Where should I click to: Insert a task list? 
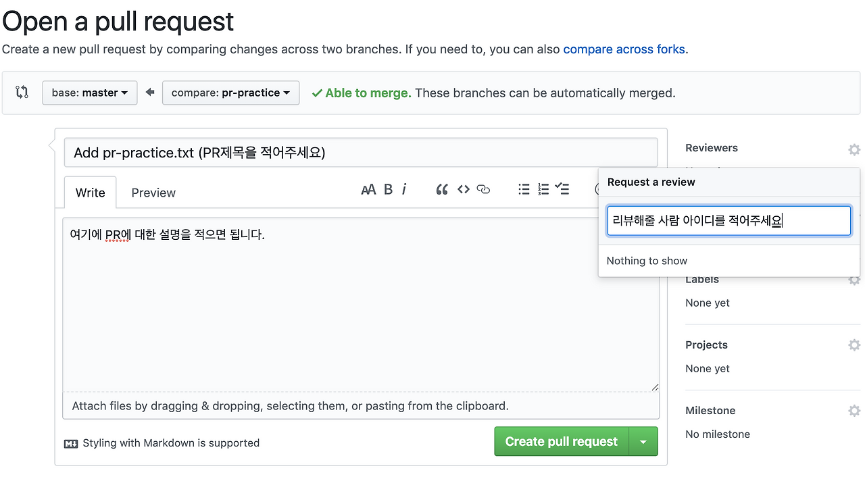562,190
